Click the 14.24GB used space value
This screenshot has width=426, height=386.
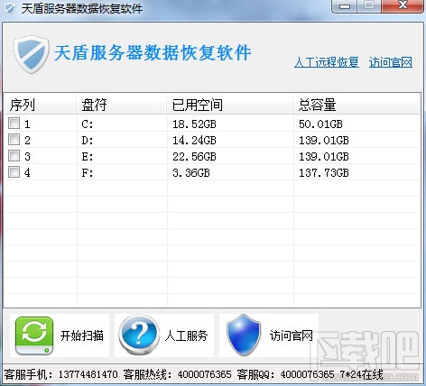(194, 140)
